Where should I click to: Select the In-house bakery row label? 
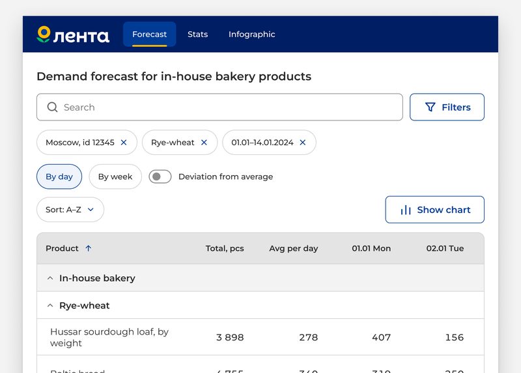click(x=97, y=278)
